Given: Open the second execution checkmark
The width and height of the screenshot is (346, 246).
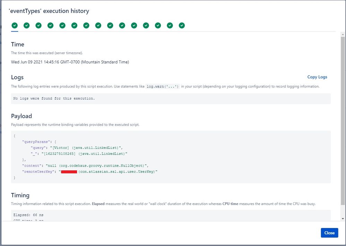Looking at the screenshot, I should pyautogui.click(x=27, y=25).
